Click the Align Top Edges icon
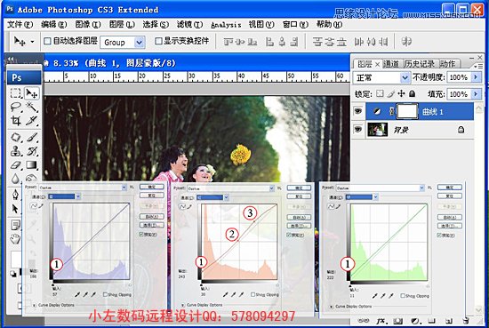This screenshot has width=489, height=328. 228,42
